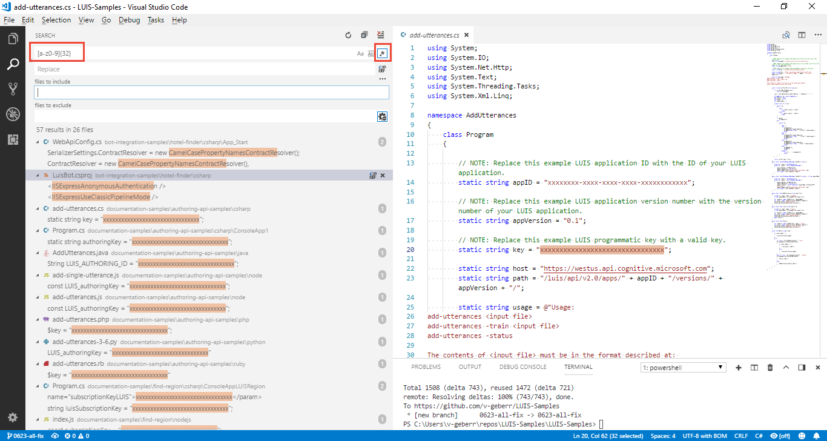Collapse the LuisBot.csproj search results
Image resolution: width=827 pixels, height=441 pixels.
[x=37, y=175]
